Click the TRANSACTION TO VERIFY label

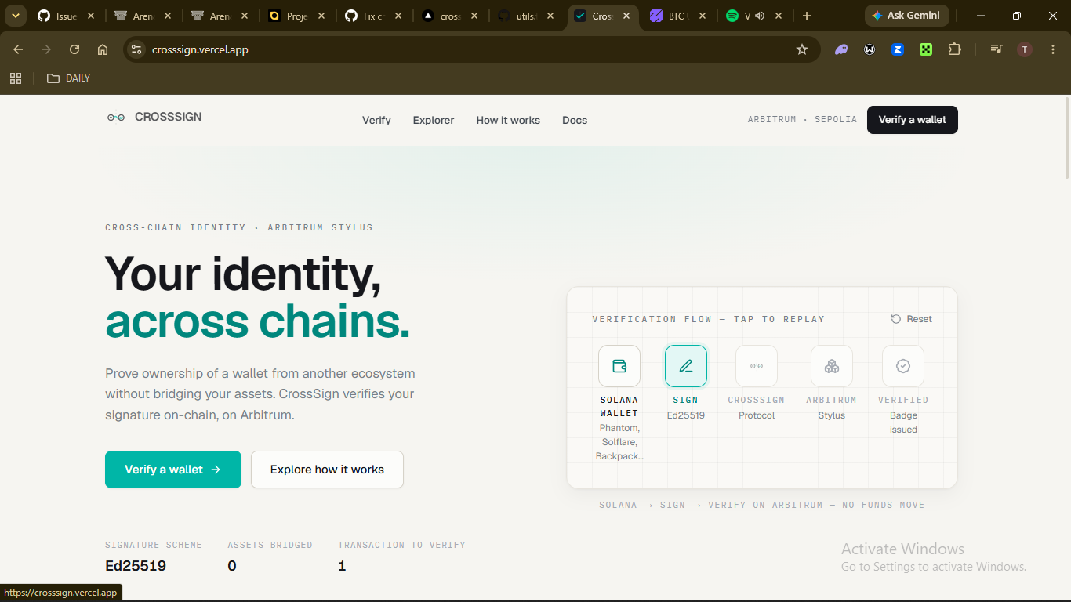tap(402, 545)
